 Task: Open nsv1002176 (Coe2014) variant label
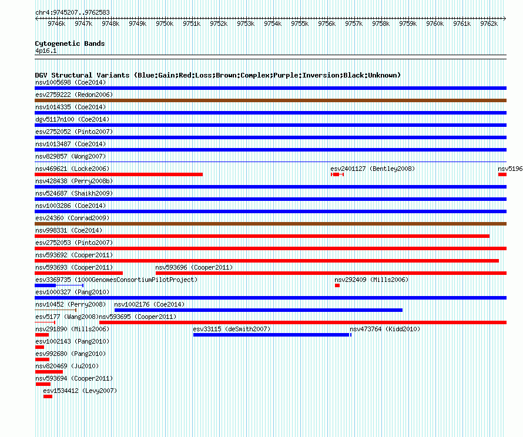tap(149, 304)
